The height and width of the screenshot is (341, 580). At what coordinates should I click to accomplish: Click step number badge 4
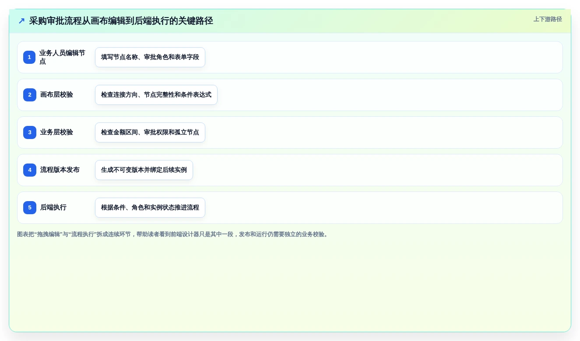pos(30,170)
